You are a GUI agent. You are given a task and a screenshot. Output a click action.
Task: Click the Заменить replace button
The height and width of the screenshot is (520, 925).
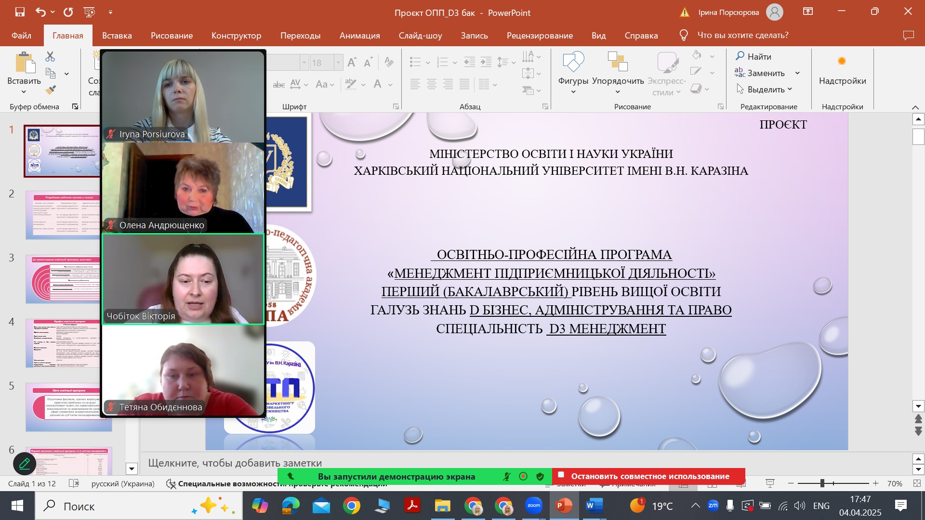[x=766, y=73]
